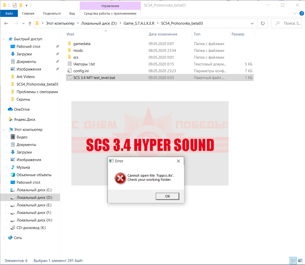Select the Средства работы с приложениями tab
305x265 pixels.
(x=110, y=13)
